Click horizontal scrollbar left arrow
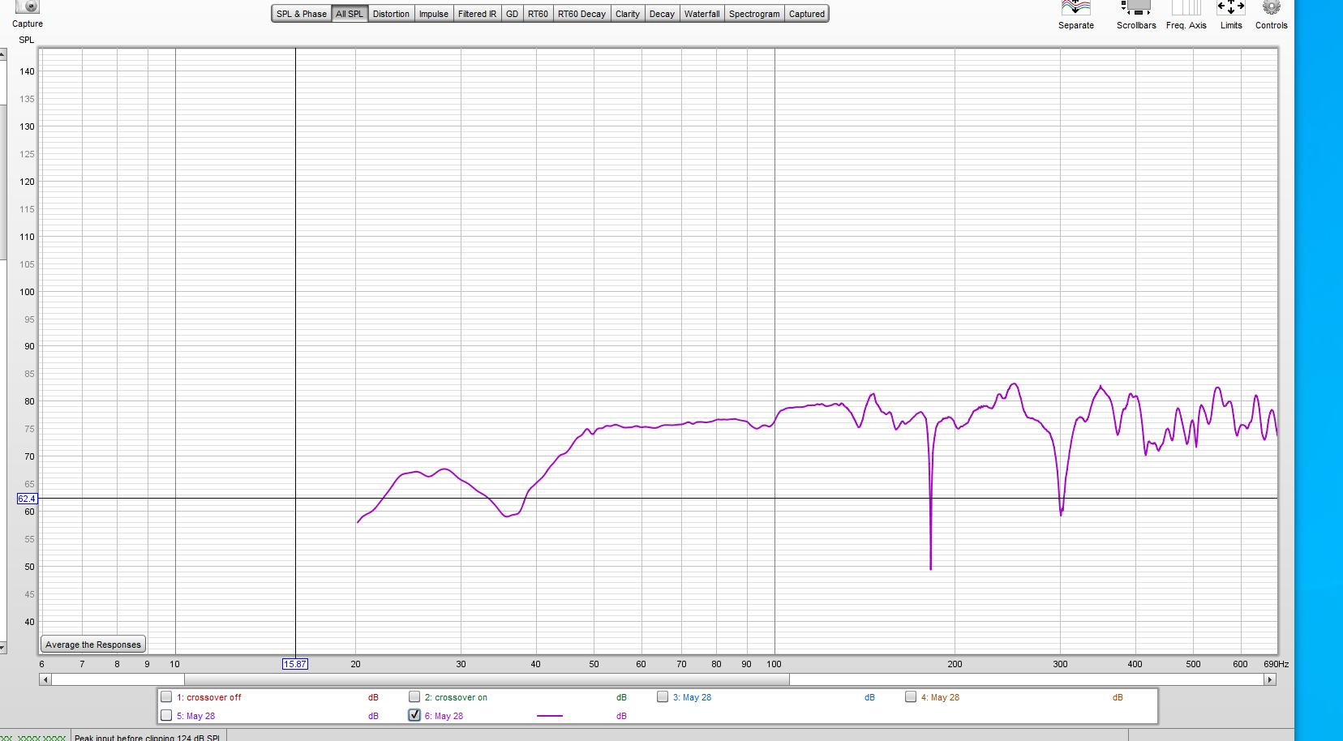 (x=45, y=679)
